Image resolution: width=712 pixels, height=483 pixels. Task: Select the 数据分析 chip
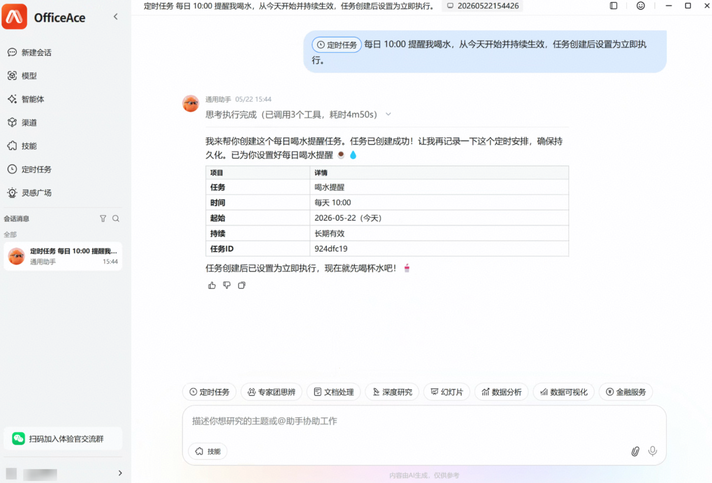(501, 392)
